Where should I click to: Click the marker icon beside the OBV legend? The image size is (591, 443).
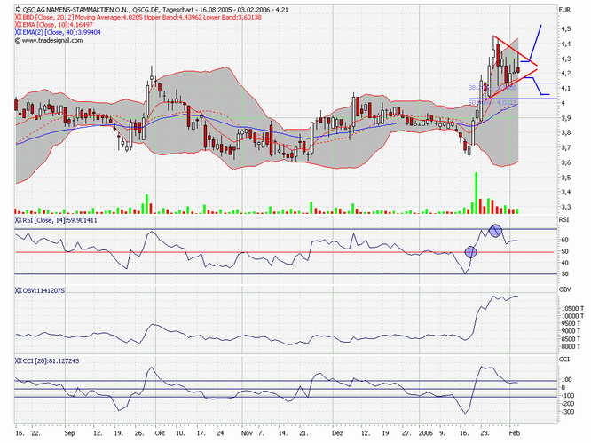[x=19, y=290]
